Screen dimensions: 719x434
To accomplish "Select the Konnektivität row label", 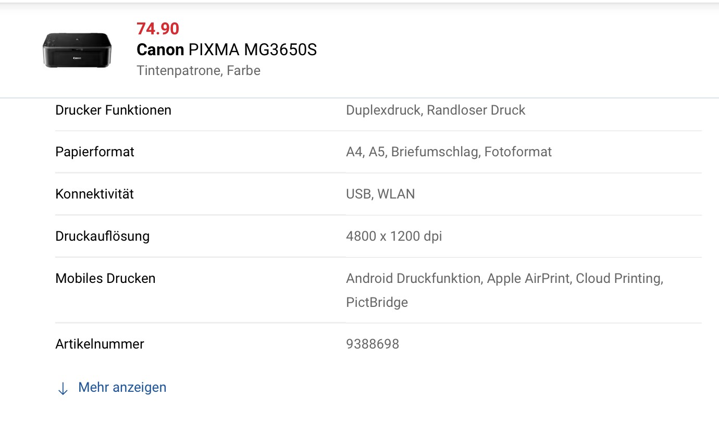I will (x=94, y=194).
